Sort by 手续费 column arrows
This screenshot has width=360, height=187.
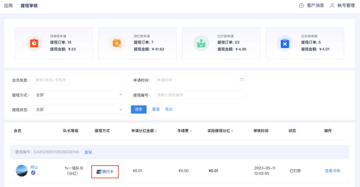pos(191,131)
